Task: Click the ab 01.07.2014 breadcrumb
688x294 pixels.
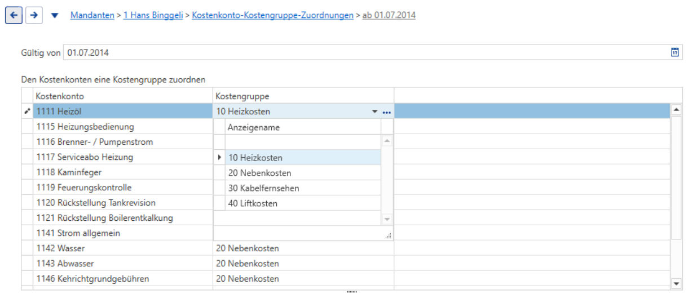Action: pos(389,15)
